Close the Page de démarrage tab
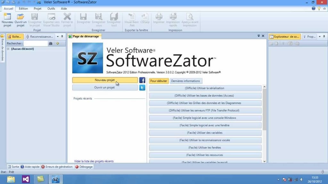This screenshot has height=184, width=328. coord(263,36)
